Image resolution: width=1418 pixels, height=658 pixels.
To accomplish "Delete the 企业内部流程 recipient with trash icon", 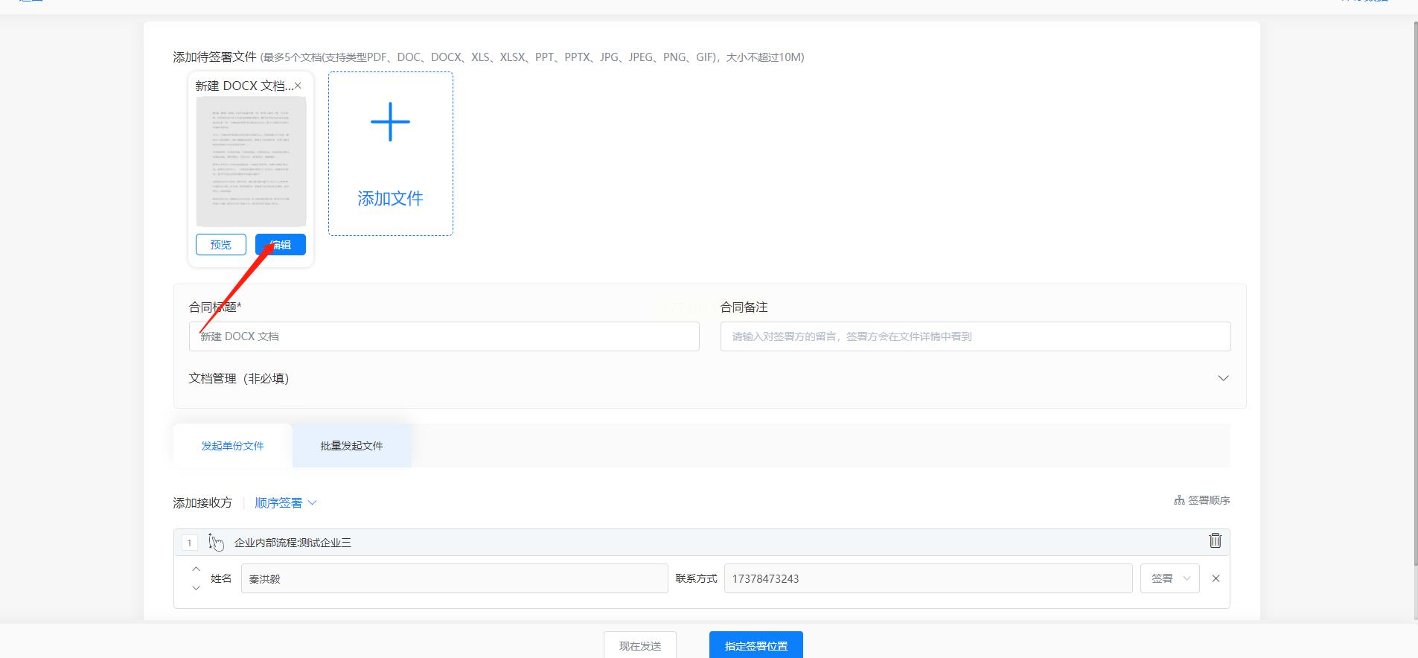I will (1215, 540).
